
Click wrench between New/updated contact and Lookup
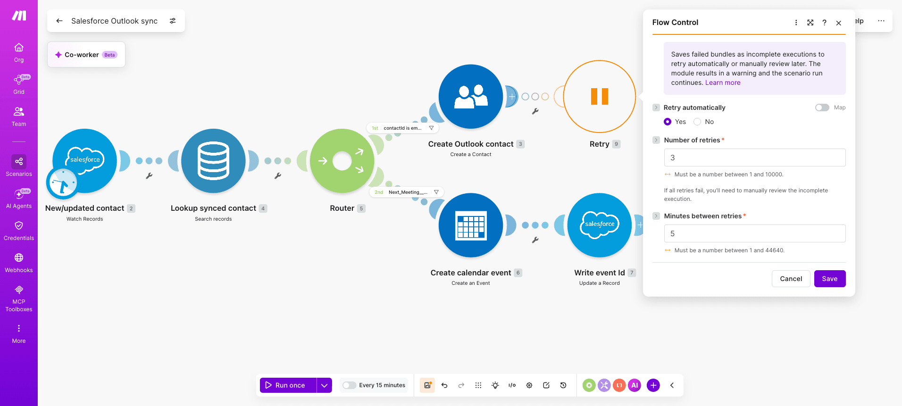[x=149, y=176]
